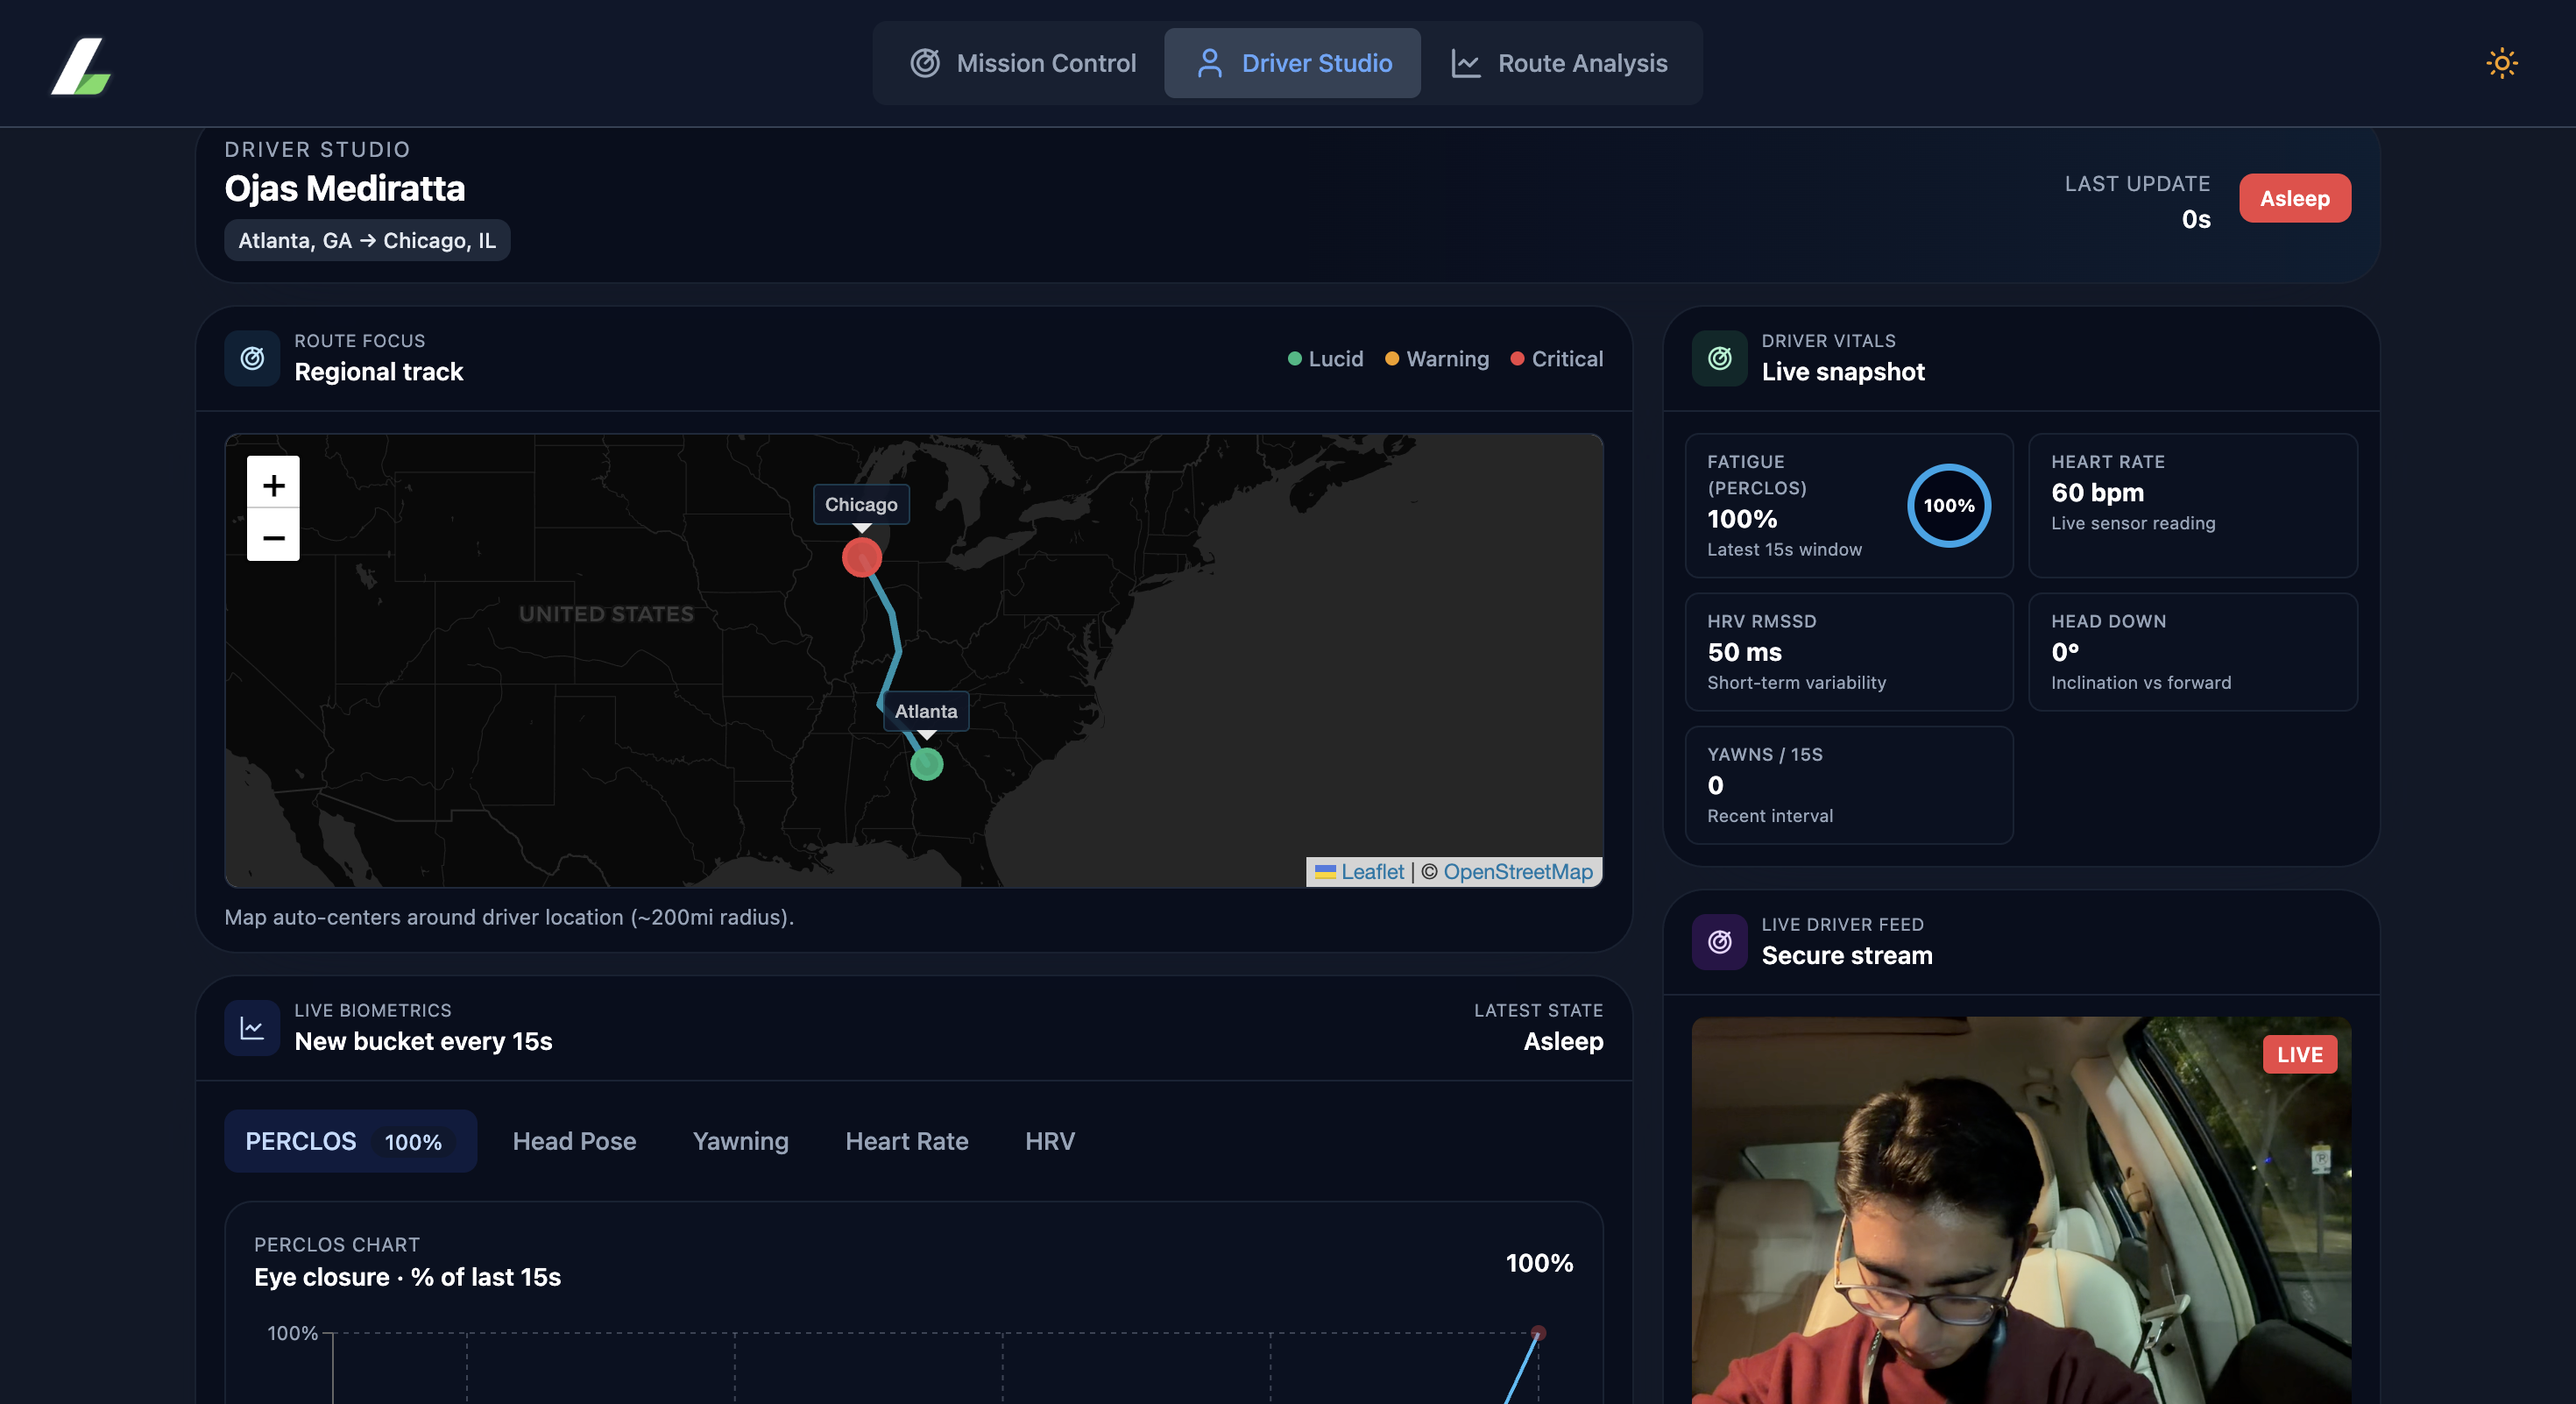Click the green slash app logo
The image size is (2576, 1404).
click(81, 66)
